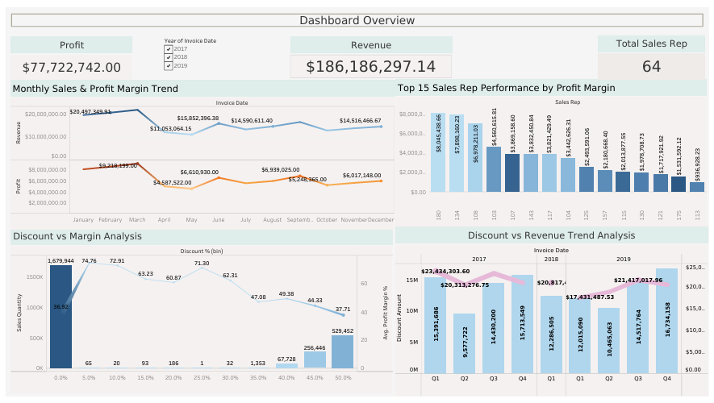Click the monthly revenue label $15,852,396.38
Image resolution: width=714 pixels, height=403 pixels.
point(198,118)
